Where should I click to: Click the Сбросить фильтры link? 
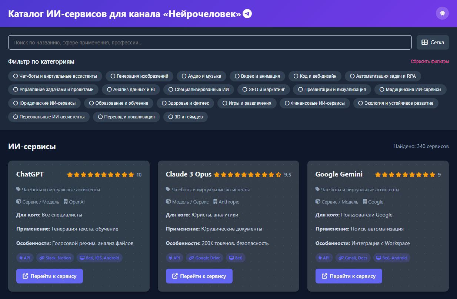(430, 61)
